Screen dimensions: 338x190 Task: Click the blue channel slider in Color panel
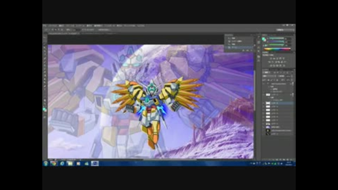[x=277, y=45]
